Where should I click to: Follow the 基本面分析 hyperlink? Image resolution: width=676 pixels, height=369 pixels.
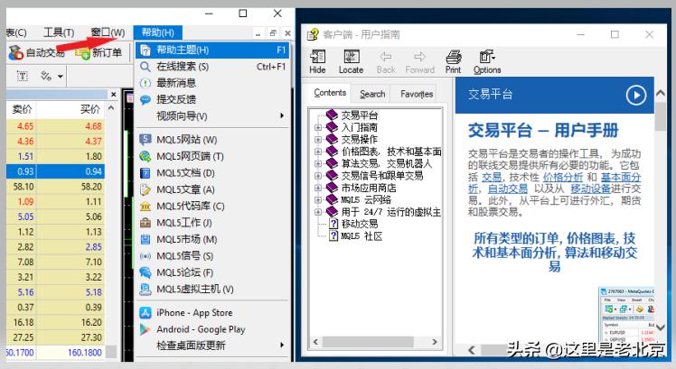[621, 178]
